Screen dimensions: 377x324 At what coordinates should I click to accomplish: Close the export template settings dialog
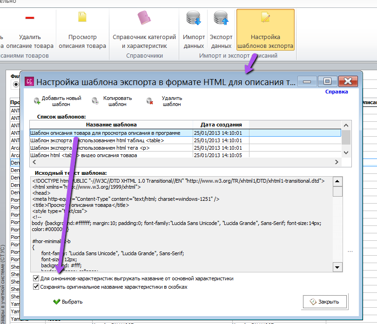(348, 81)
